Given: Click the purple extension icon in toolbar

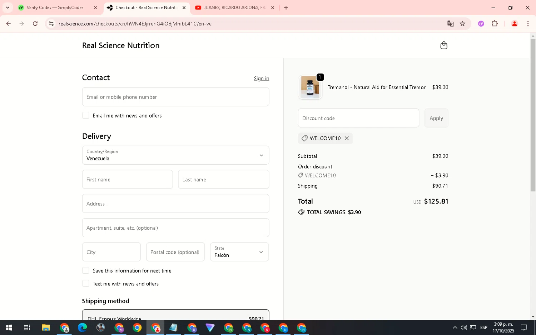Looking at the screenshot, I should 481,24.
